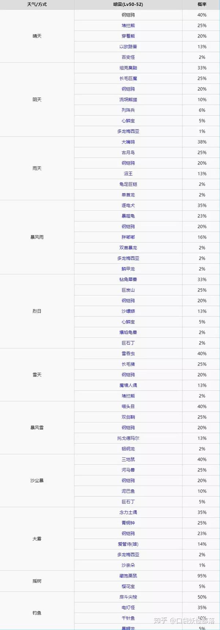Select the 坦克臭鼬 link
This screenshot has width=220, height=630.
click(x=128, y=68)
